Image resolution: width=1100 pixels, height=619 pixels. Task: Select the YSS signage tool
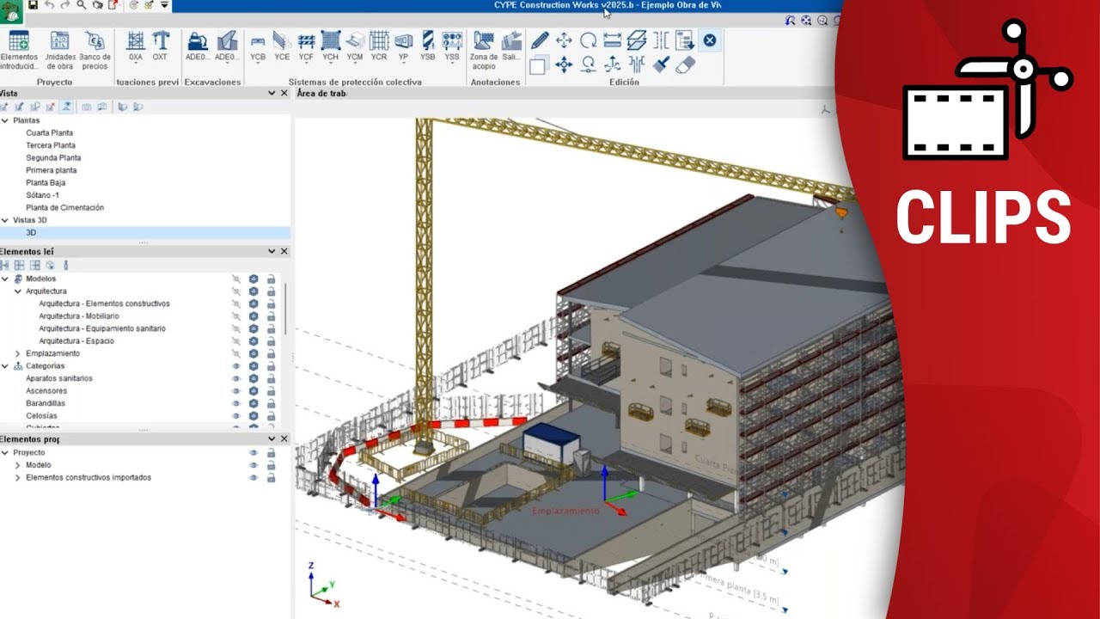tap(452, 38)
